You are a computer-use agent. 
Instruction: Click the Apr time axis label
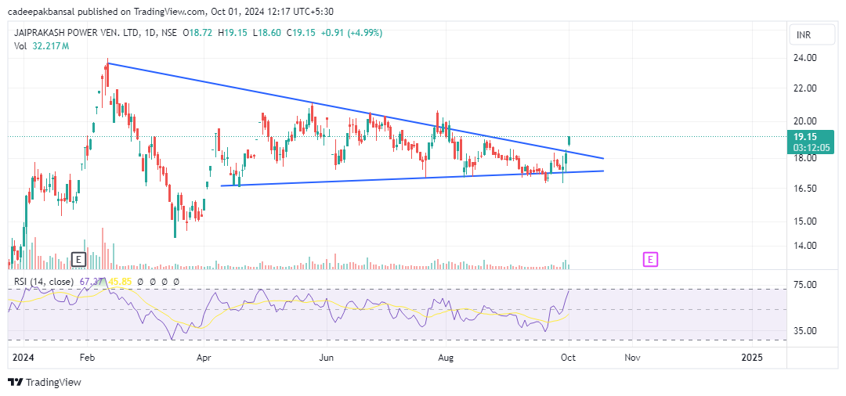[x=204, y=357]
